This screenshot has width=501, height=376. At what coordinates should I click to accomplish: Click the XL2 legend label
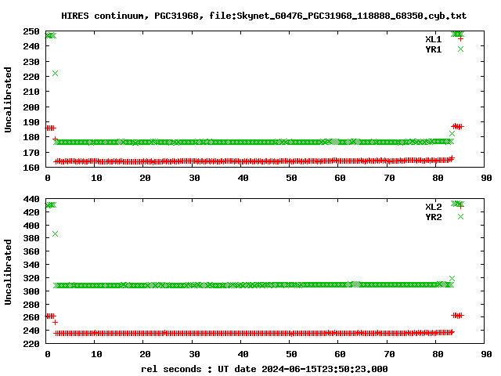click(433, 207)
